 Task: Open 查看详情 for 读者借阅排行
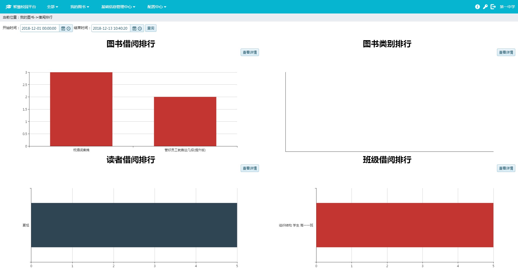[x=250, y=168]
